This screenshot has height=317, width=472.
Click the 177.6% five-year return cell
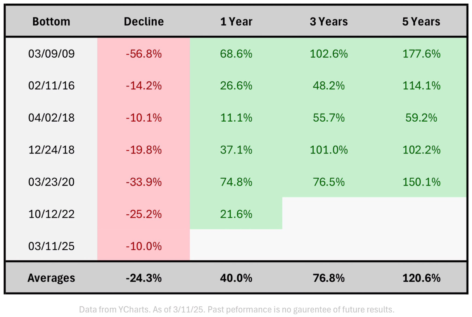[421, 53]
